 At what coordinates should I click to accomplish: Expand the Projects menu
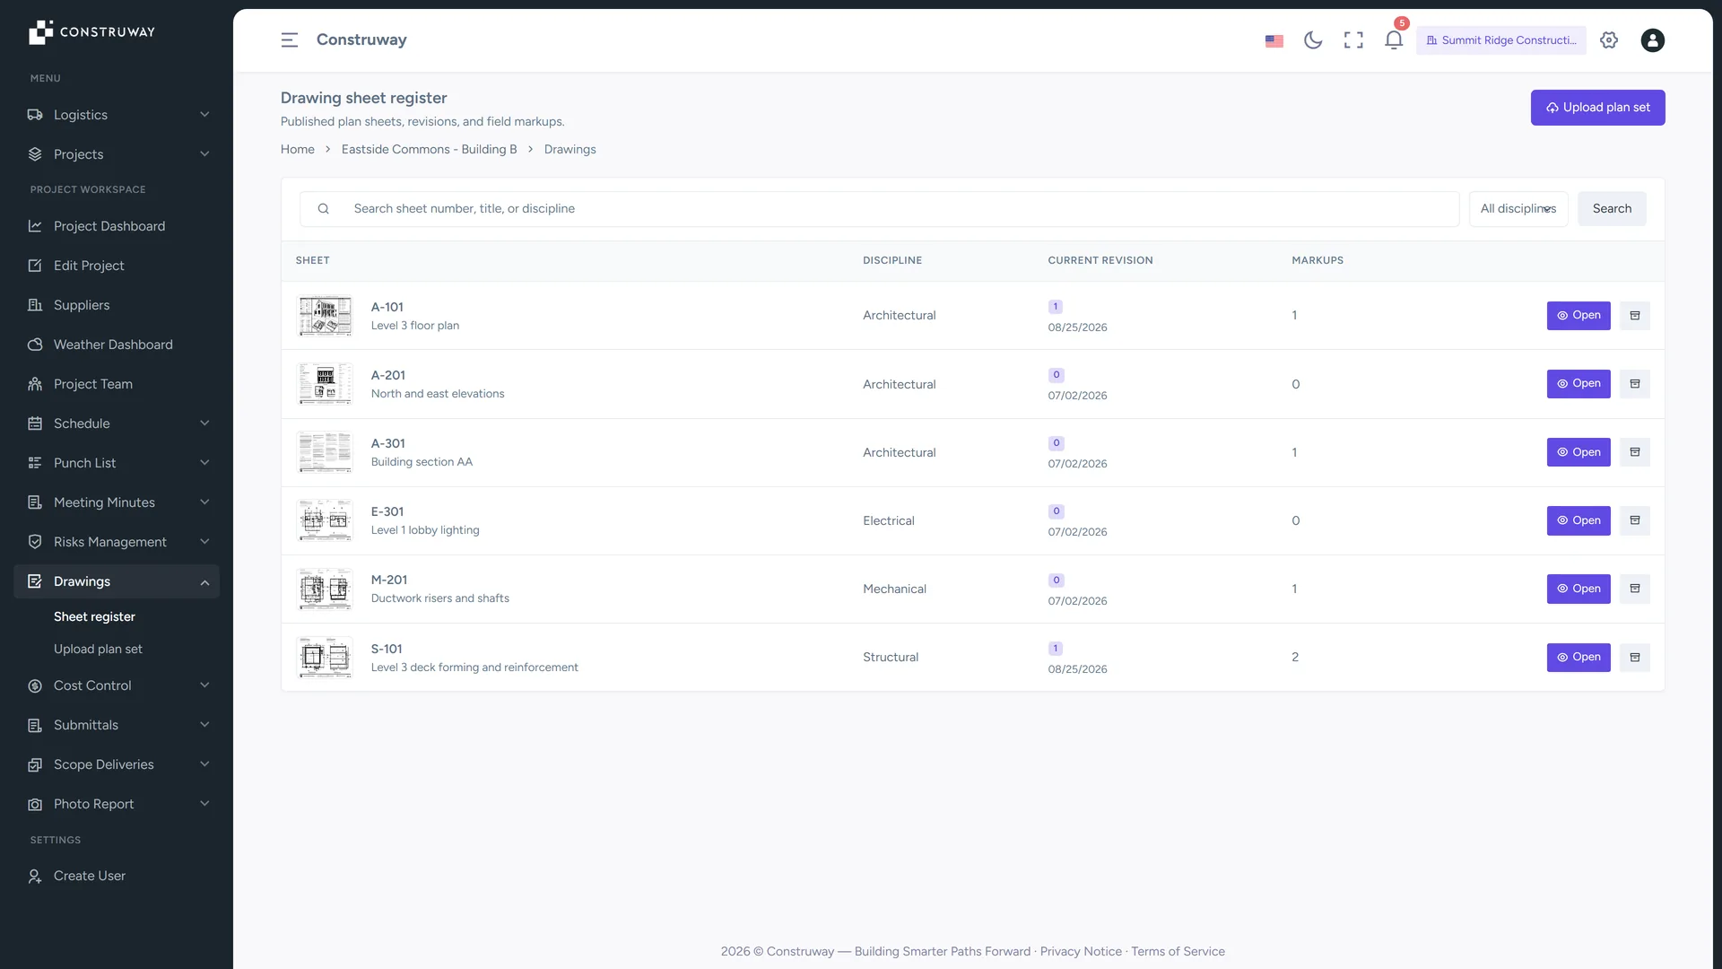pos(117,154)
